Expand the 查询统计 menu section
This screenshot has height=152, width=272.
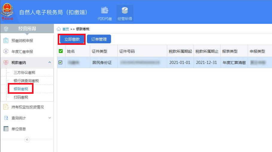click(x=49, y=118)
